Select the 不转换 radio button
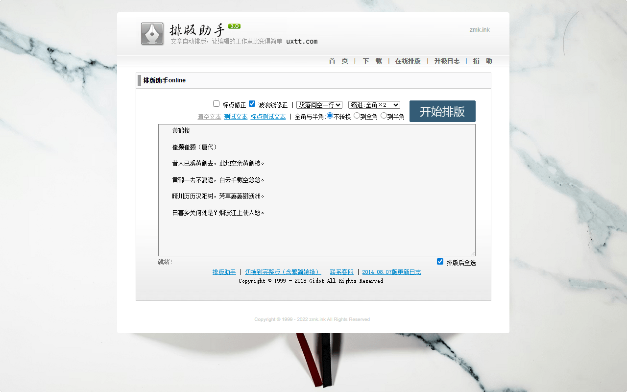The width and height of the screenshot is (627, 392). coord(330,116)
